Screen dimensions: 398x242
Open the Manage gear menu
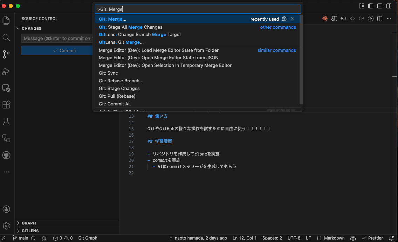[6, 226]
